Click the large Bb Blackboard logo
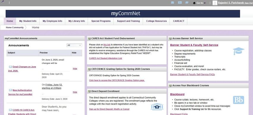Image resolution: width=253 pixels, height=115 pixels. [238, 100]
